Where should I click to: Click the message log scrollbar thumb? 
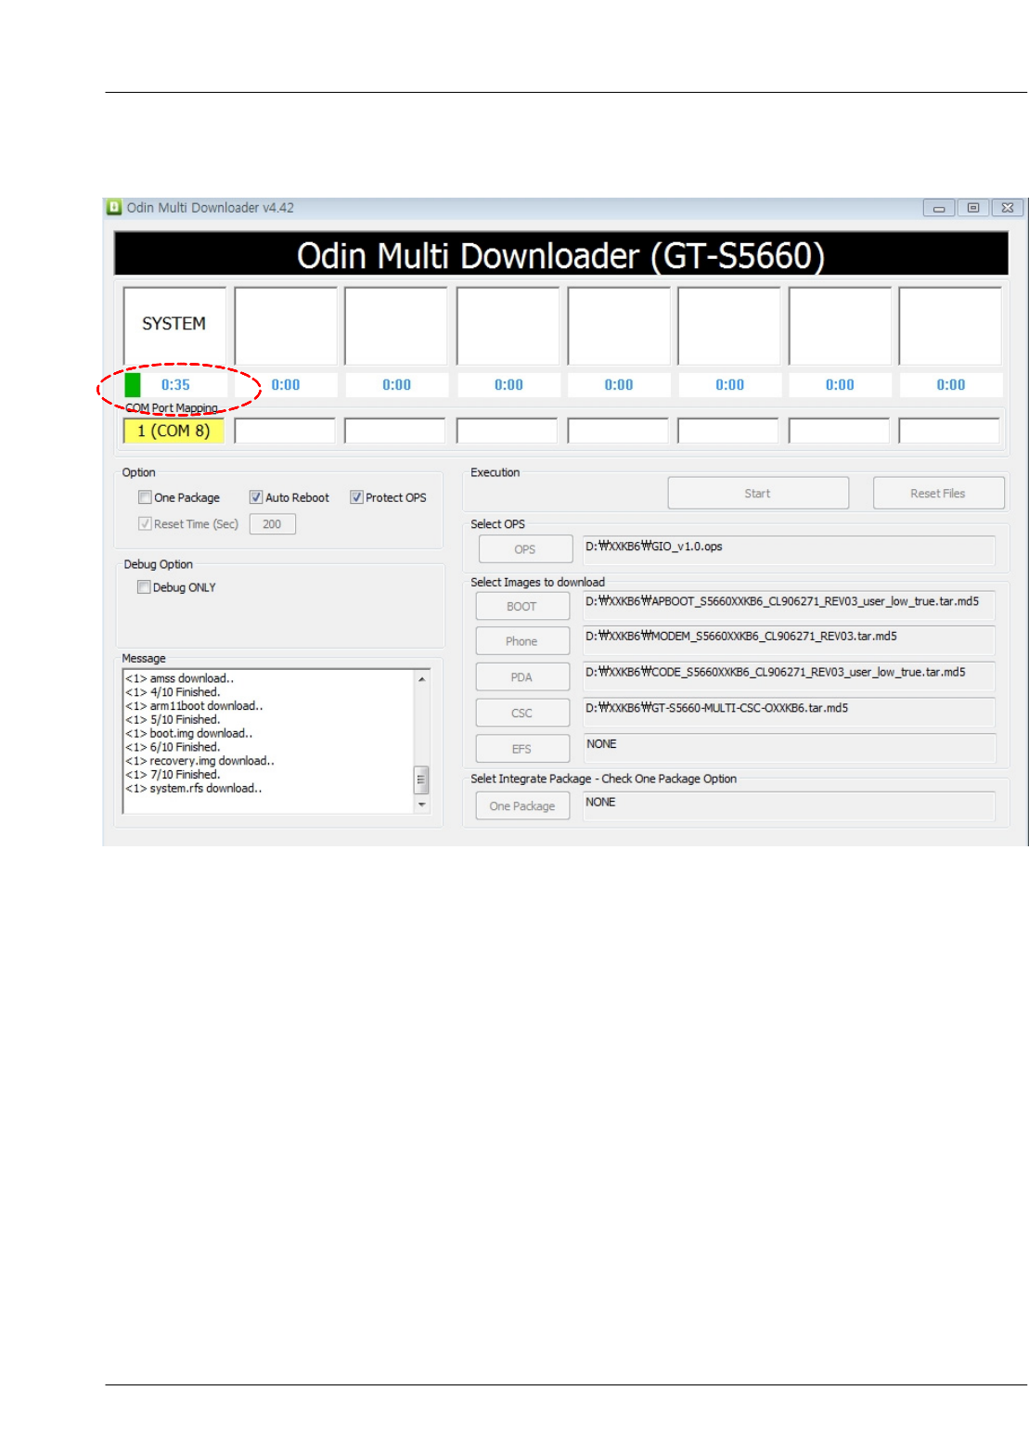pyautogui.click(x=421, y=779)
